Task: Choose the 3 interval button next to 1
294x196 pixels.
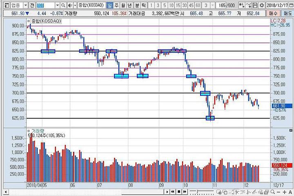Action: [158, 5]
